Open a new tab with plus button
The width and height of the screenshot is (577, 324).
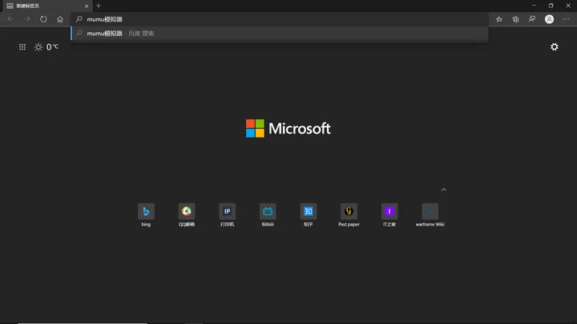(x=99, y=6)
